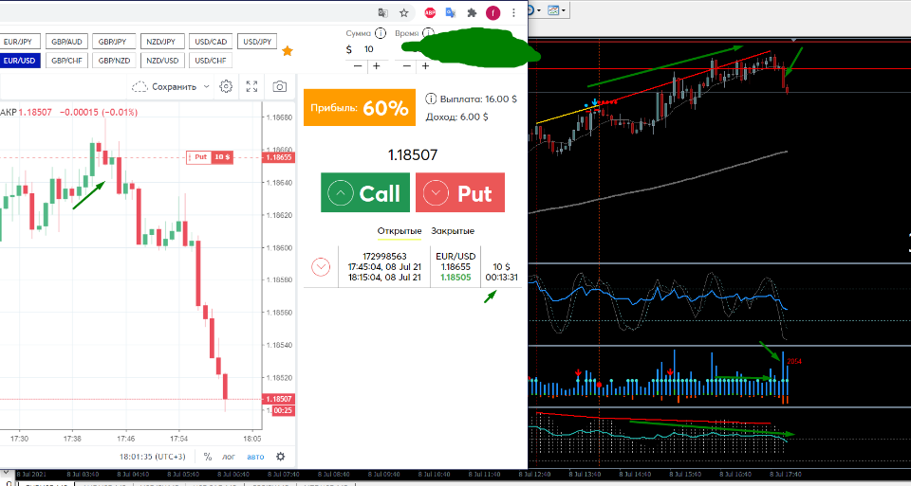Click the trade ID 172998563
911x486 pixels.
(384, 256)
